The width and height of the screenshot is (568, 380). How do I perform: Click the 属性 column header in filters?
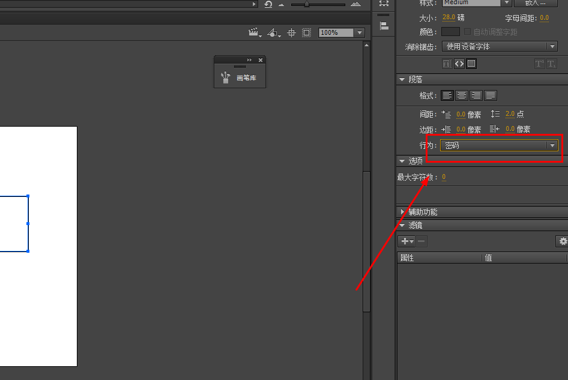[440, 258]
